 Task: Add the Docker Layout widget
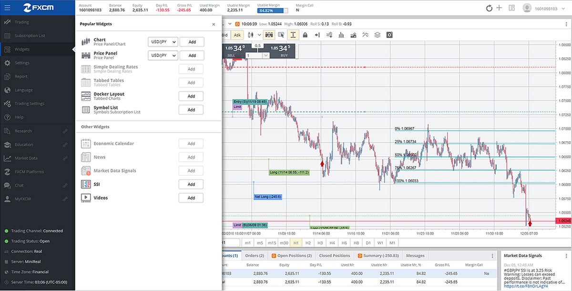click(191, 96)
